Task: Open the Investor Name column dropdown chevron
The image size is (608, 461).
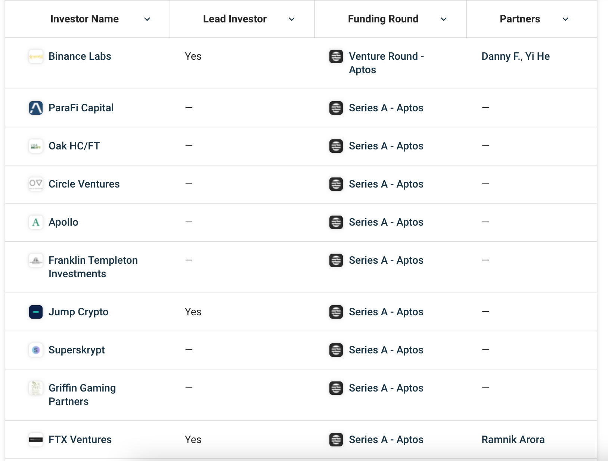Action: 147,19
